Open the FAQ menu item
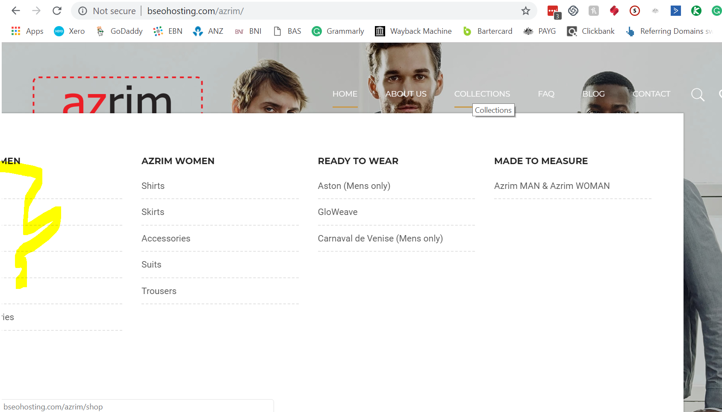Viewport: 722px width, 412px height. click(x=546, y=94)
